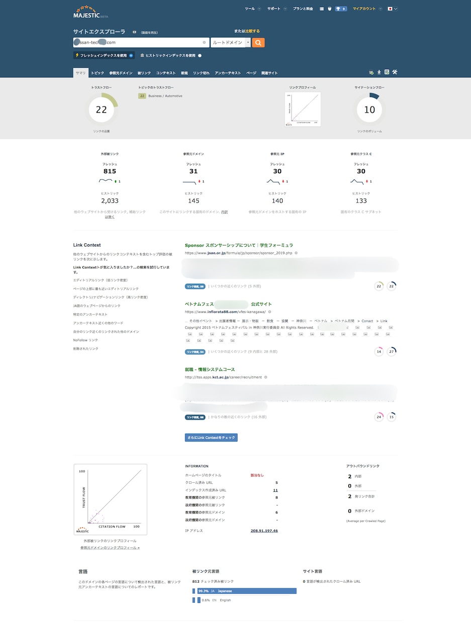
Task: Click the video icon beside サイトエクスプローラ
Action: [x=134, y=32]
